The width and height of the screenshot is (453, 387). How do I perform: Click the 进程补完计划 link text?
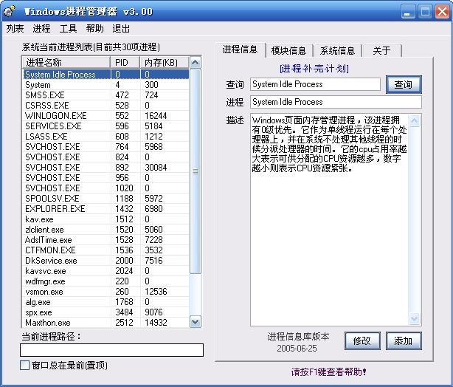(x=314, y=69)
